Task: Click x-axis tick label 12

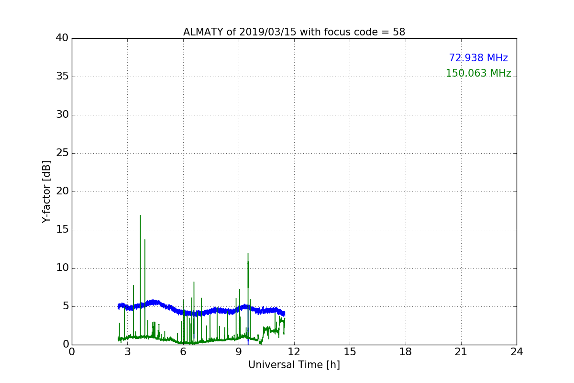Action: 294,352
